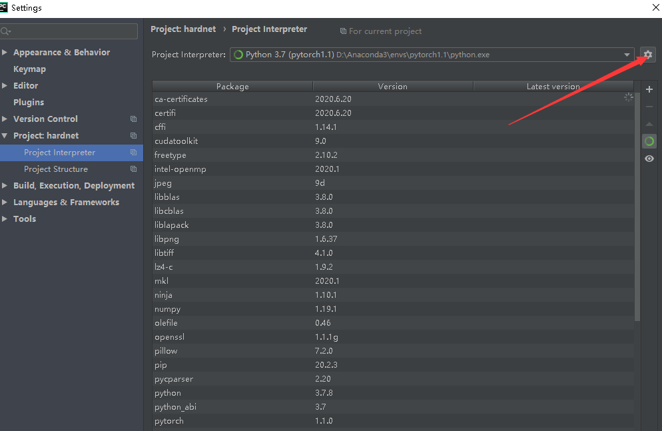This screenshot has height=431, width=662.
Task: Open the Project Interpreter dropdown
Action: tap(626, 55)
